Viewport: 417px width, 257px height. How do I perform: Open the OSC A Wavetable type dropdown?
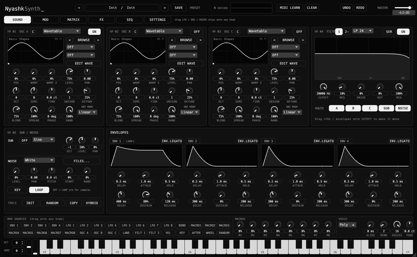[x=61, y=31]
